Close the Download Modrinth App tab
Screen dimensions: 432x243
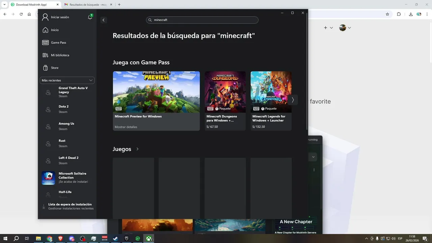[57, 5]
